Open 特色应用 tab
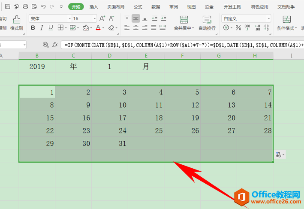Image resolution: width=304 pixels, height=209 pixels. click(x=259, y=7)
